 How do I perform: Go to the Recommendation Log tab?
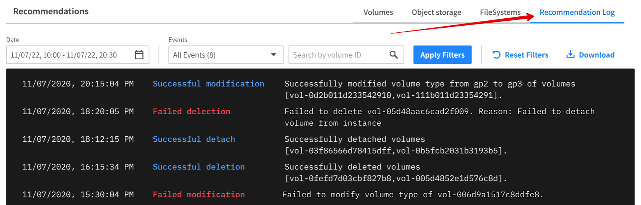click(577, 12)
